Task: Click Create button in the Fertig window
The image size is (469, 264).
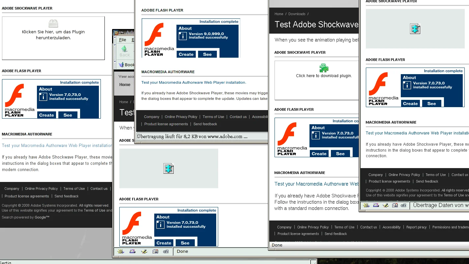Action: pyautogui.click(x=46, y=115)
